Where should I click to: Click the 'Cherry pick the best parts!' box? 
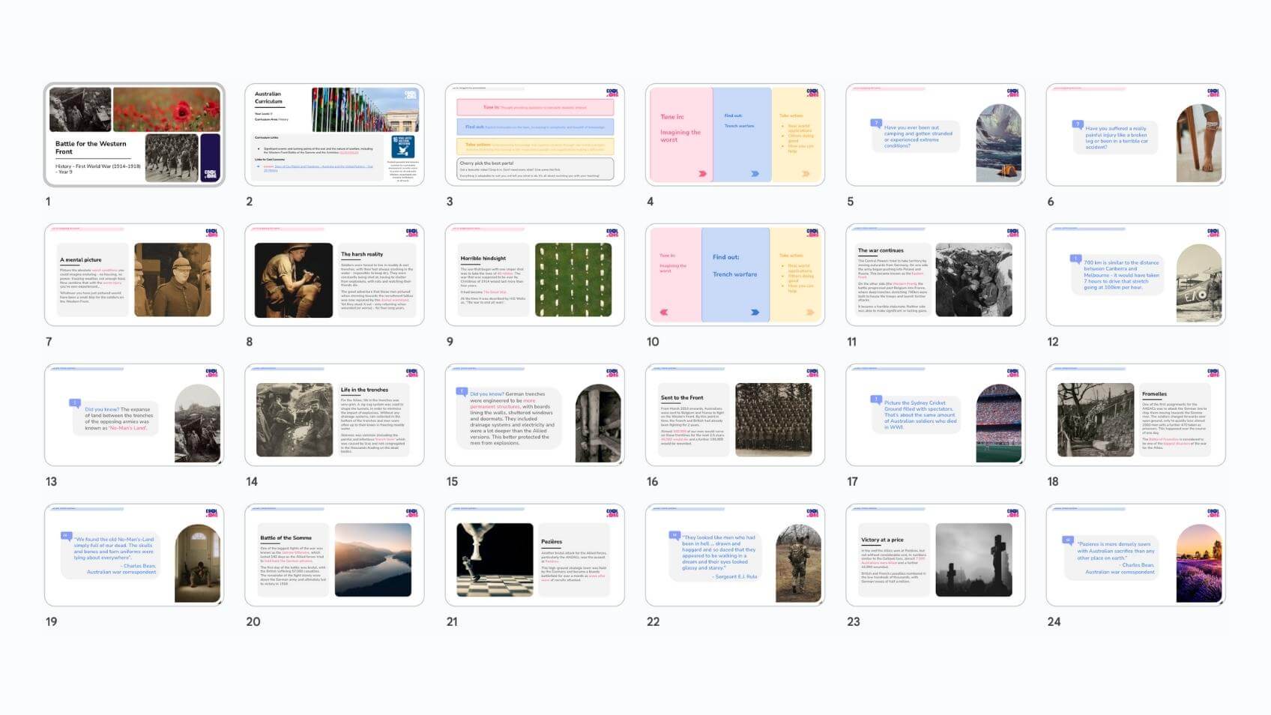534,169
